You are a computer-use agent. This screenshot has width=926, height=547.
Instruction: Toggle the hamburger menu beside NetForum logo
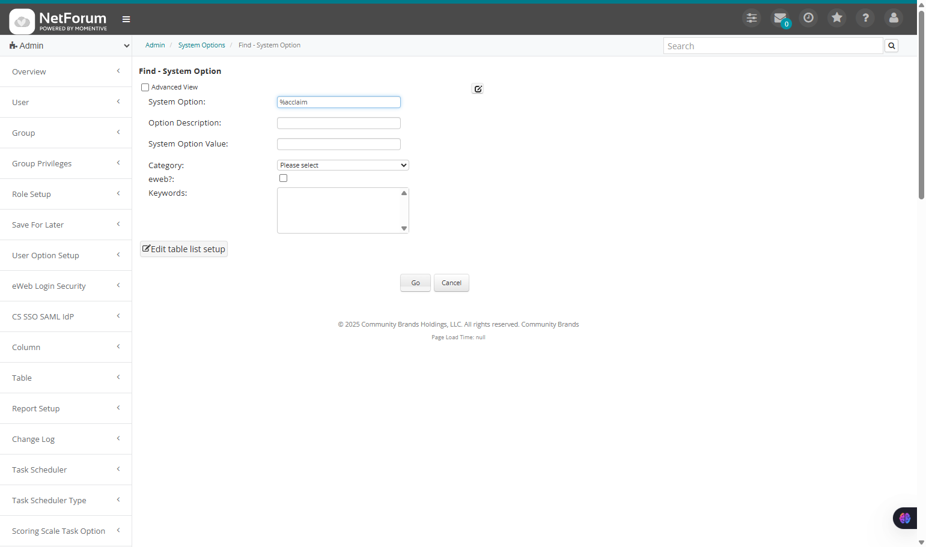point(126,19)
